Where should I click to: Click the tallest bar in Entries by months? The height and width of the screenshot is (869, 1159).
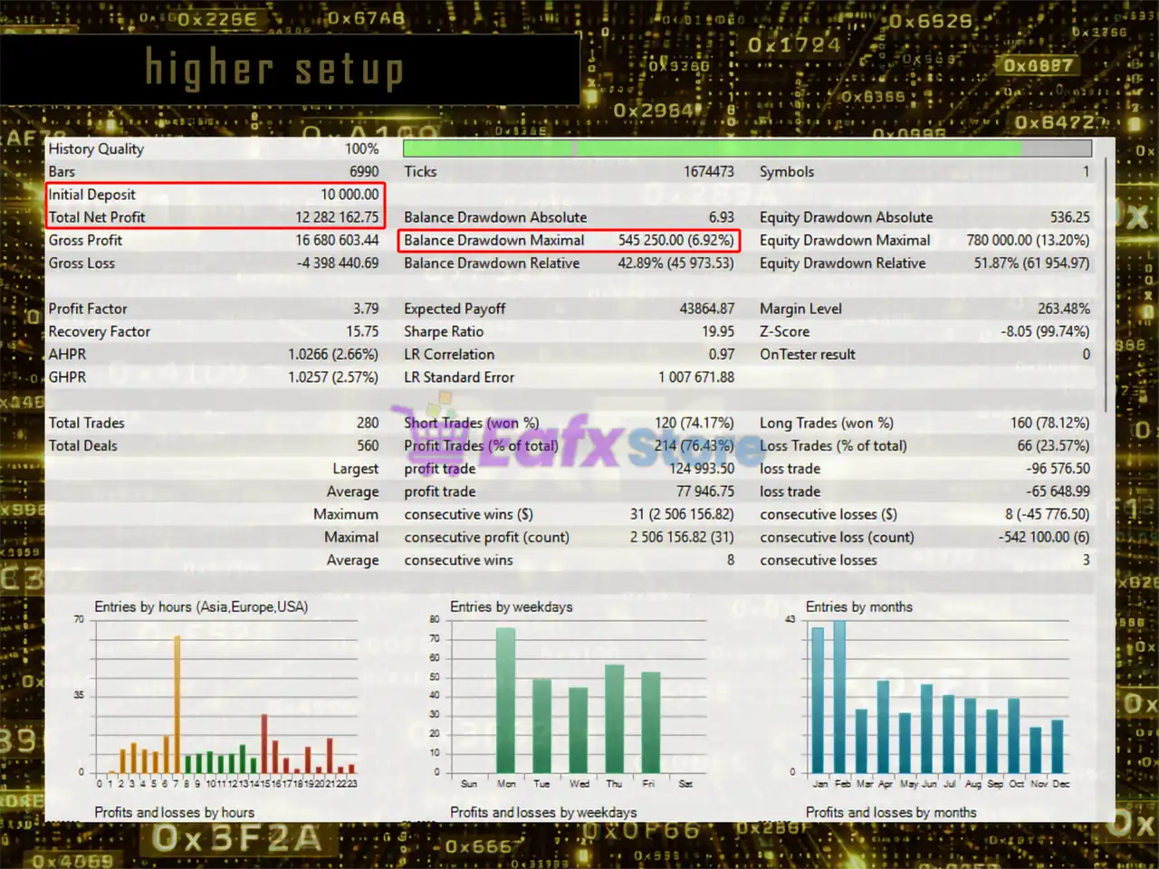[839, 697]
